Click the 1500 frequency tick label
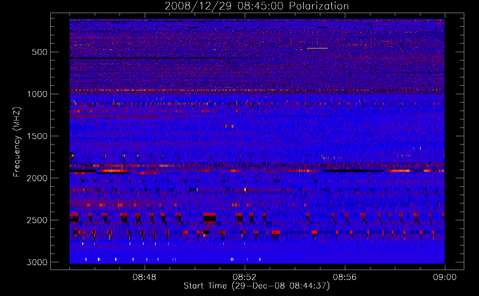This screenshot has height=296, width=479. click(37, 136)
